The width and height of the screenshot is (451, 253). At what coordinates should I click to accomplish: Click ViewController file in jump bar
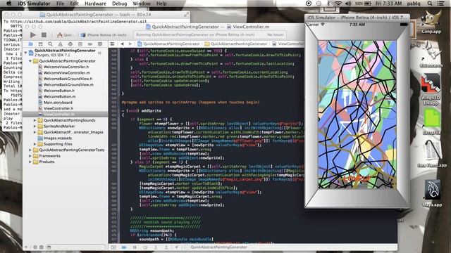(x=288, y=44)
